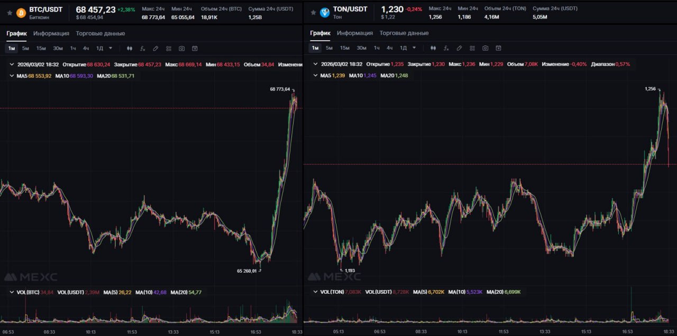
Task: Open candlestick chart type on TON chart
Action: click(433, 48)
